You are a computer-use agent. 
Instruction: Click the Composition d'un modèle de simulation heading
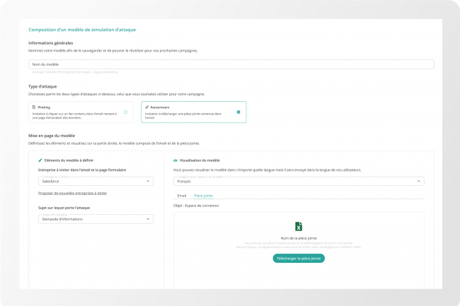coord(81,30)
